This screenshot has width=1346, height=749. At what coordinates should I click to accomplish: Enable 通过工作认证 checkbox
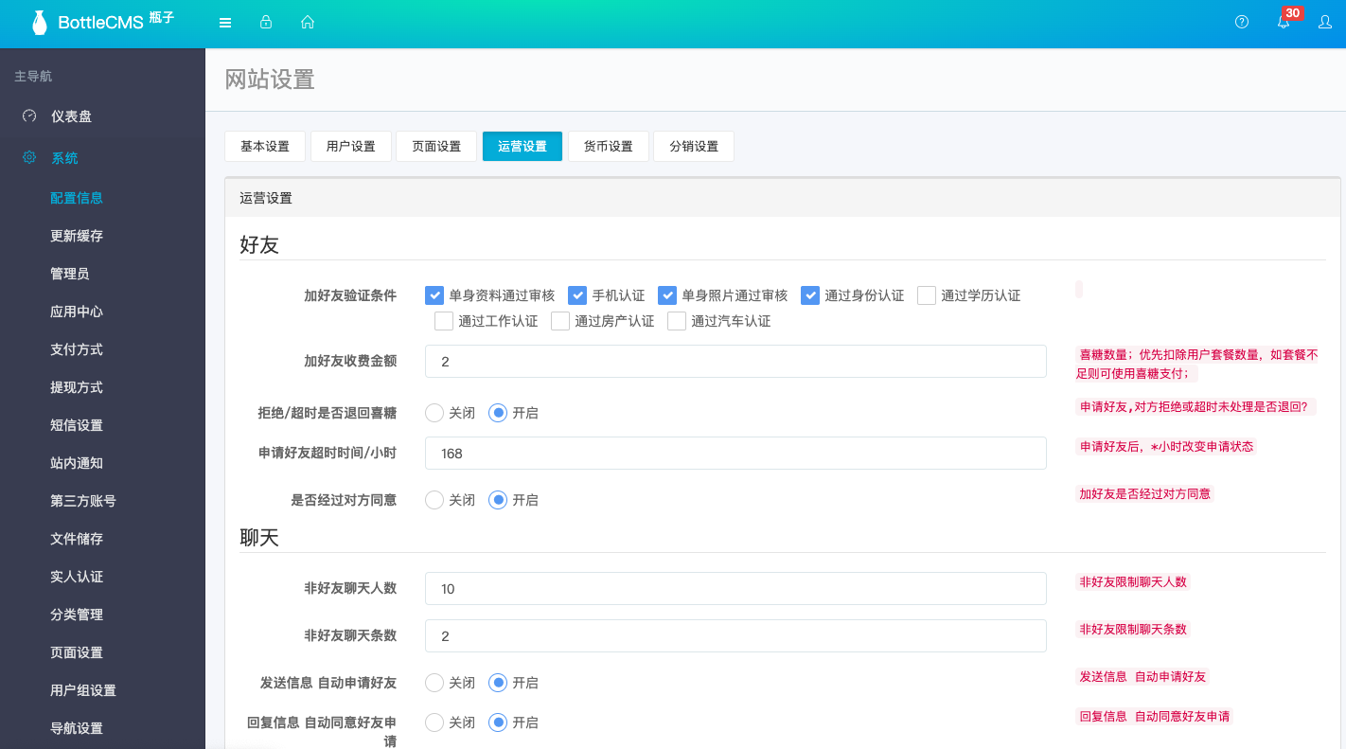click(444, 321)
